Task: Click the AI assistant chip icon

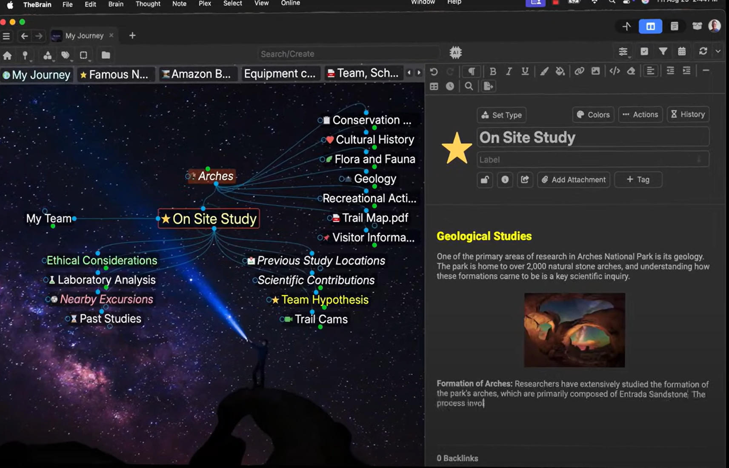Action: [x=455, y=53]
